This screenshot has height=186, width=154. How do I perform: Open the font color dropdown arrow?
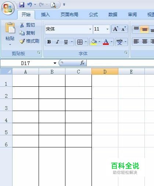[111, 42]
